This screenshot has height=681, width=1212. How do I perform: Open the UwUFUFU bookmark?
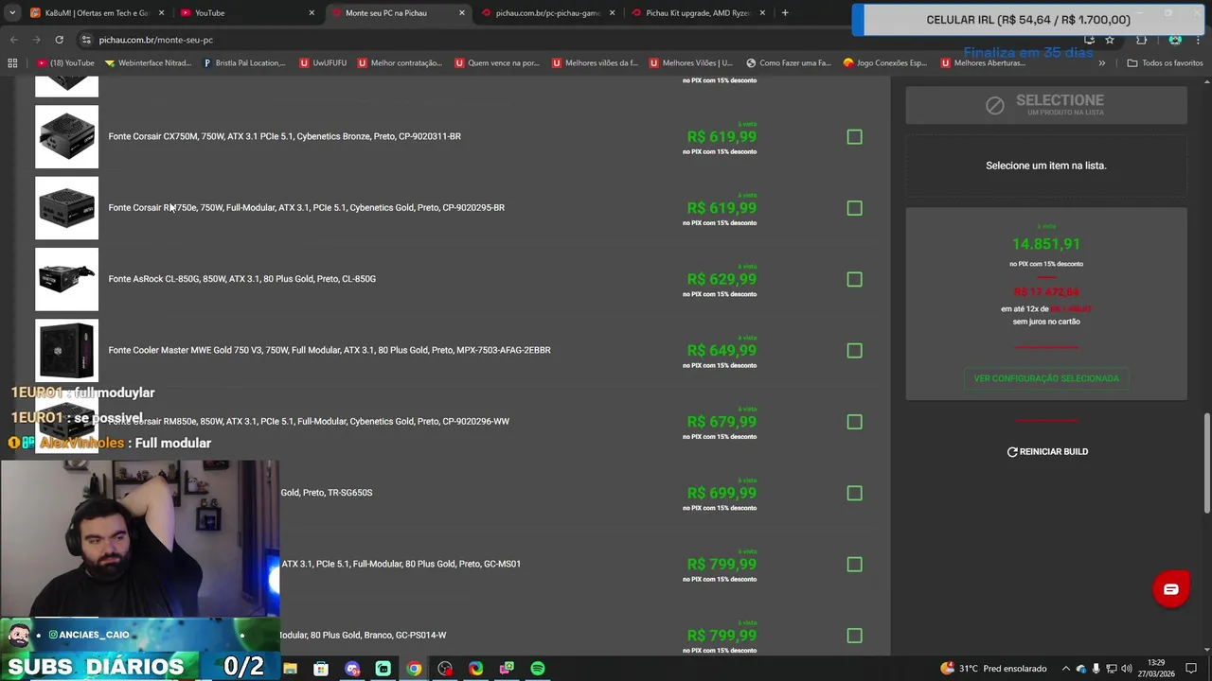[323, 63]
